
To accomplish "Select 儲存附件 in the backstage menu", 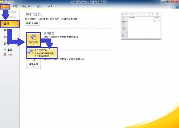I will point(12,17).
